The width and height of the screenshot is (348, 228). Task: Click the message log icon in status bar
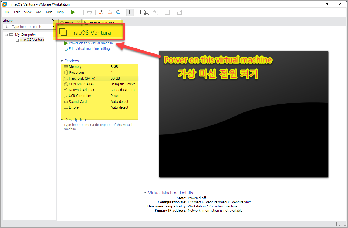coord(338,224)
